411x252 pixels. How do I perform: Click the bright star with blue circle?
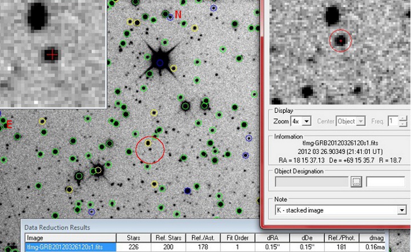(160, 63)
